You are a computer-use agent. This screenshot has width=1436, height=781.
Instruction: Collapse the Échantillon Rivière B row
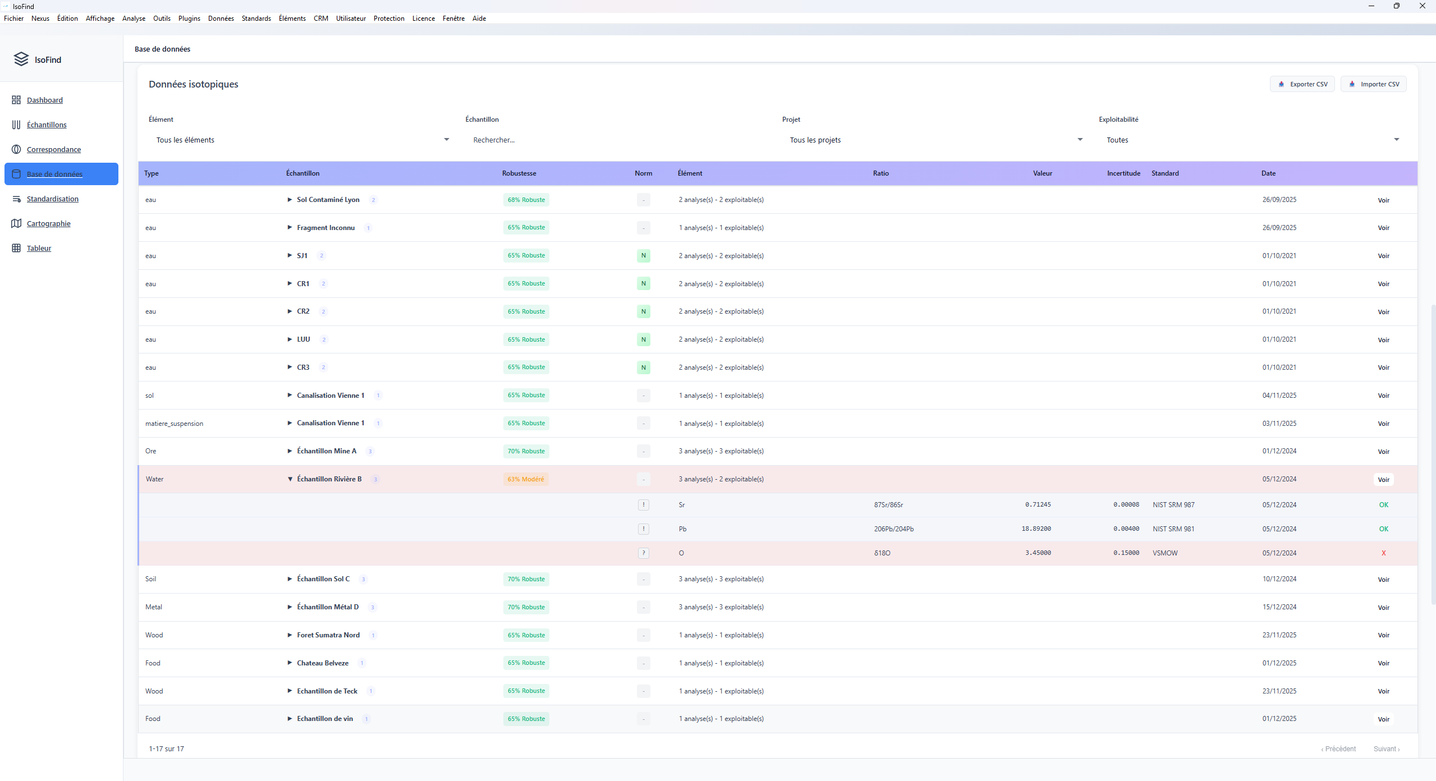click(x=290, y=479)
